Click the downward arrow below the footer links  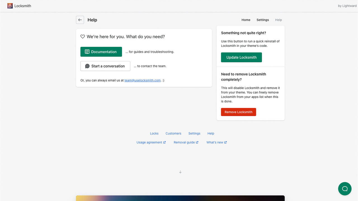tap(180, 172)
